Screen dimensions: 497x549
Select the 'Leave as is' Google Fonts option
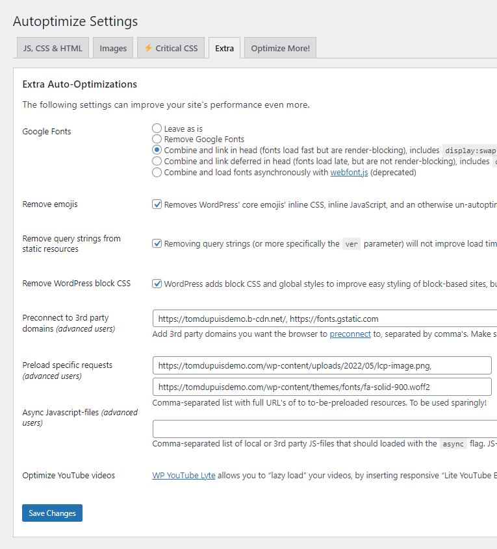click(x=157, y=128)
